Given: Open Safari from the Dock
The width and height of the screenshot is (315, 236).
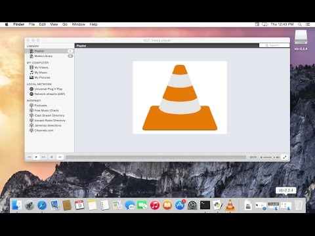Looking at the screenshot, I should coord(42,205).
